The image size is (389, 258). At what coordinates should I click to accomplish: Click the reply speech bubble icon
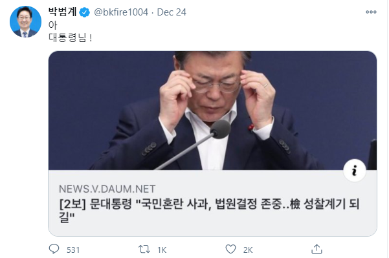tap(54, 249)
